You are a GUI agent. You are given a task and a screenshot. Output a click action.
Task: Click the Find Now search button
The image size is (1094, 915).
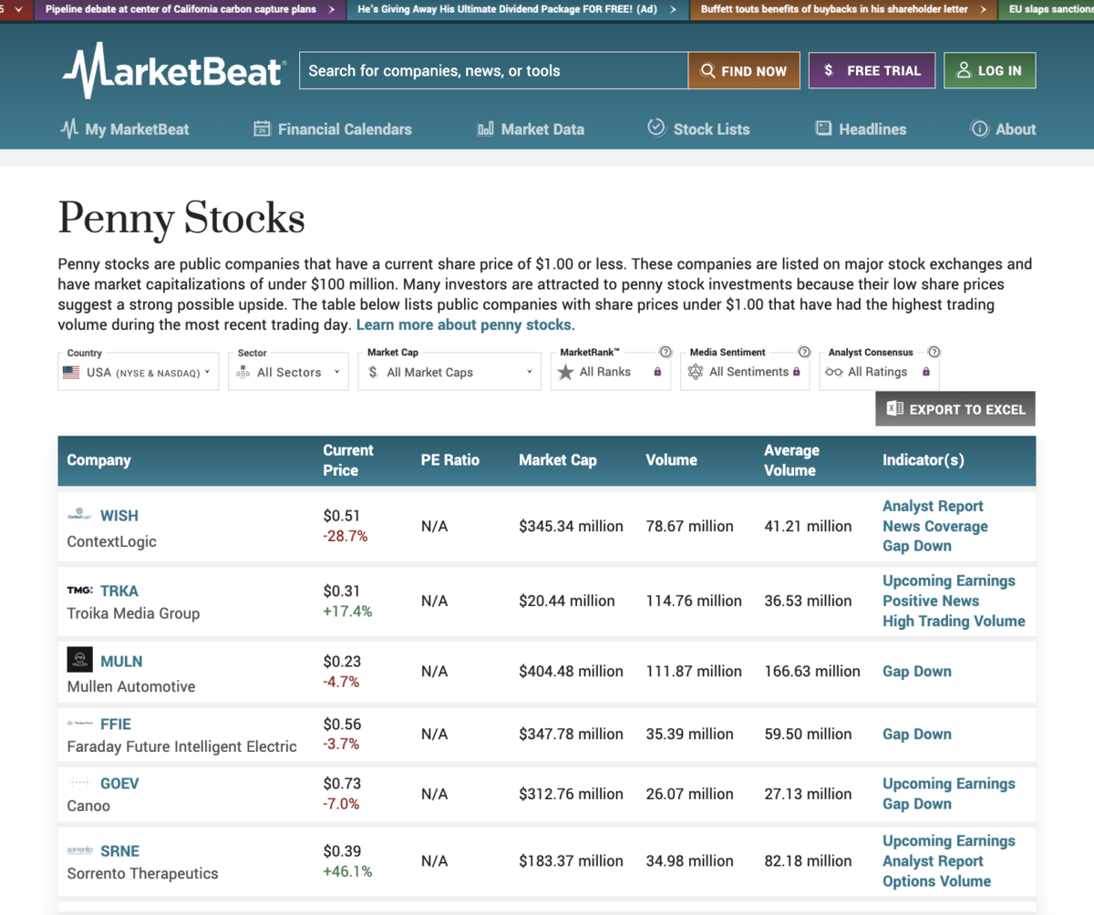pyautogui.click(x=744, y=70)
